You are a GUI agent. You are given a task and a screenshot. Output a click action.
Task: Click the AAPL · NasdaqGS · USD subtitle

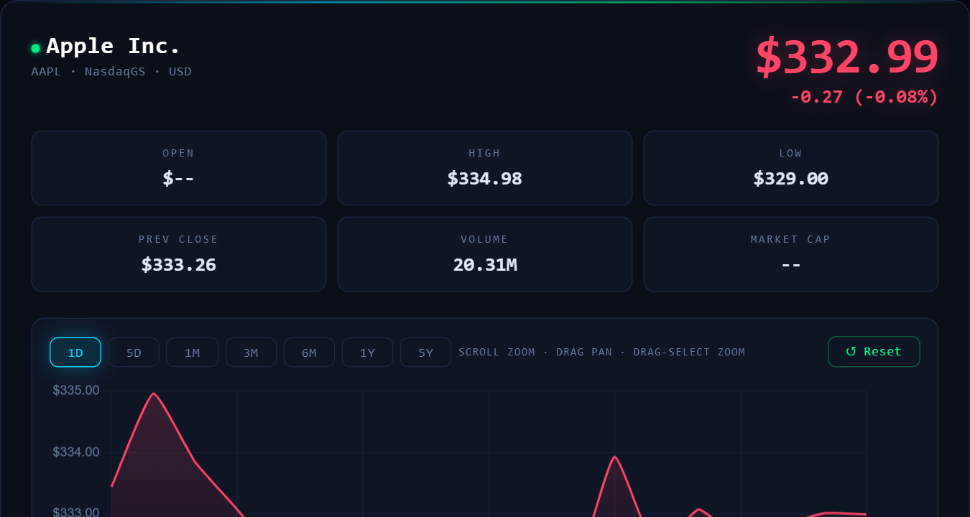pyautogui.click(x=111, y=72)
